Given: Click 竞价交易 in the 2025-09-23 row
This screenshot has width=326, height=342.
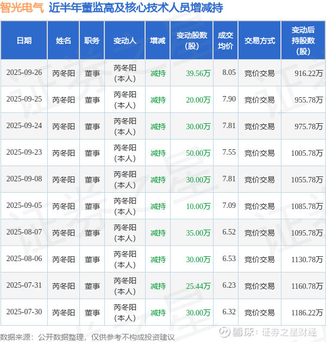Looking at the screenshot, I should pyautogui.click(x=259, y=153).
